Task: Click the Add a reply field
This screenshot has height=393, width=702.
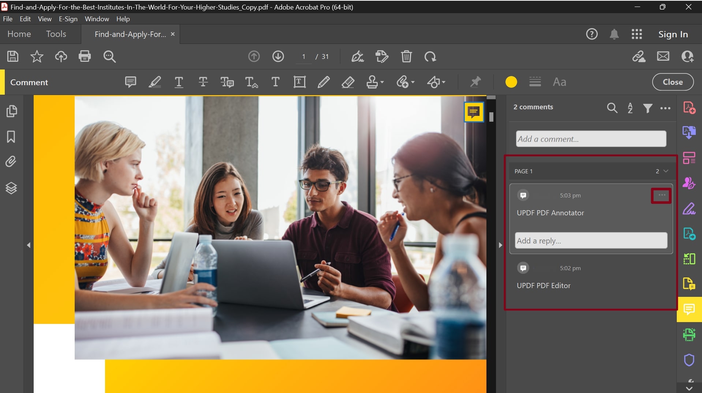Action: [x=591, y=241]
